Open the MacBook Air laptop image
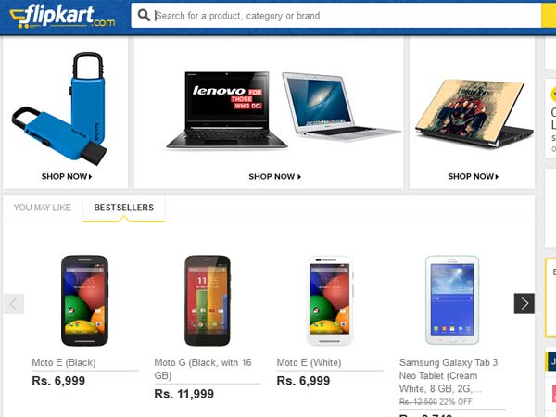 click(340, 106)
